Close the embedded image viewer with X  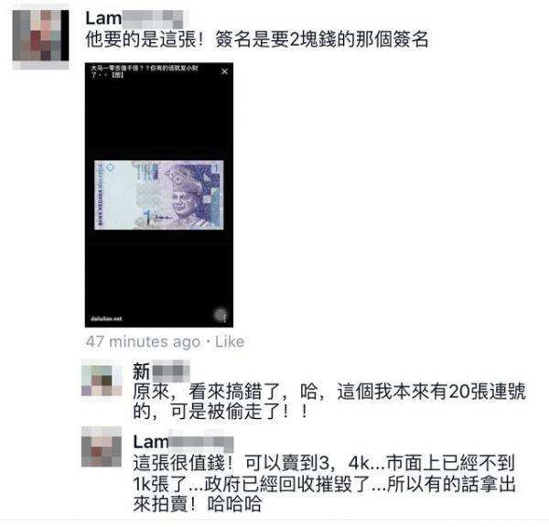[x=225, y=71]
